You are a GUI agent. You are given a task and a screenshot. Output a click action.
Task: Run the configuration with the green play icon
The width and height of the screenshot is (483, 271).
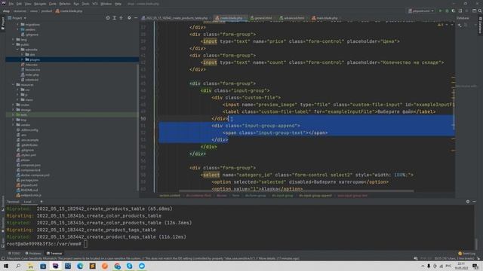tap(441, 11)
